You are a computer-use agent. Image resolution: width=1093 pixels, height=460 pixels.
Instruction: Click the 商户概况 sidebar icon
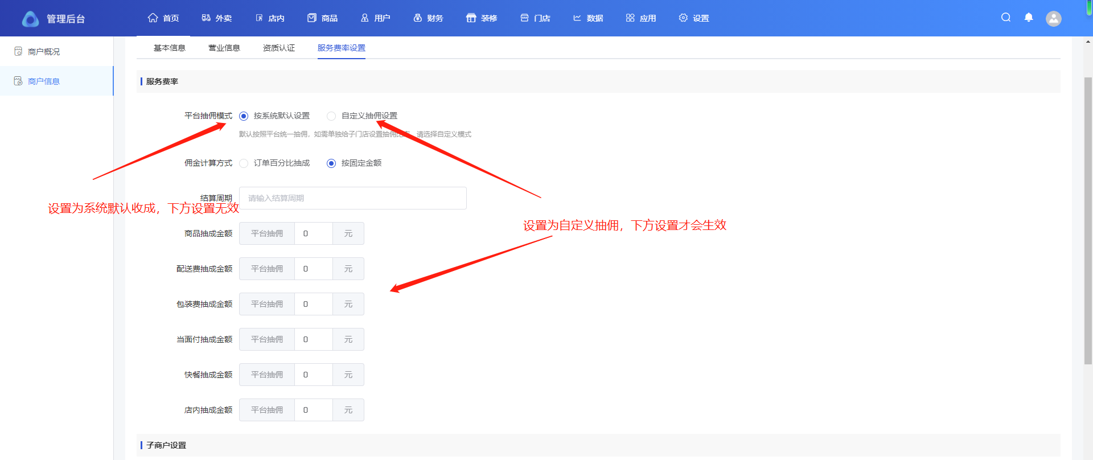18,52
